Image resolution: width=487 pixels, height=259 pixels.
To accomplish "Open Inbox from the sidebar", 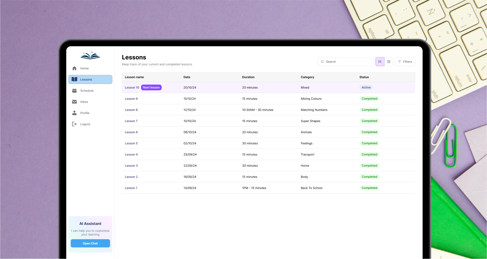I will (x=90, y=102).
